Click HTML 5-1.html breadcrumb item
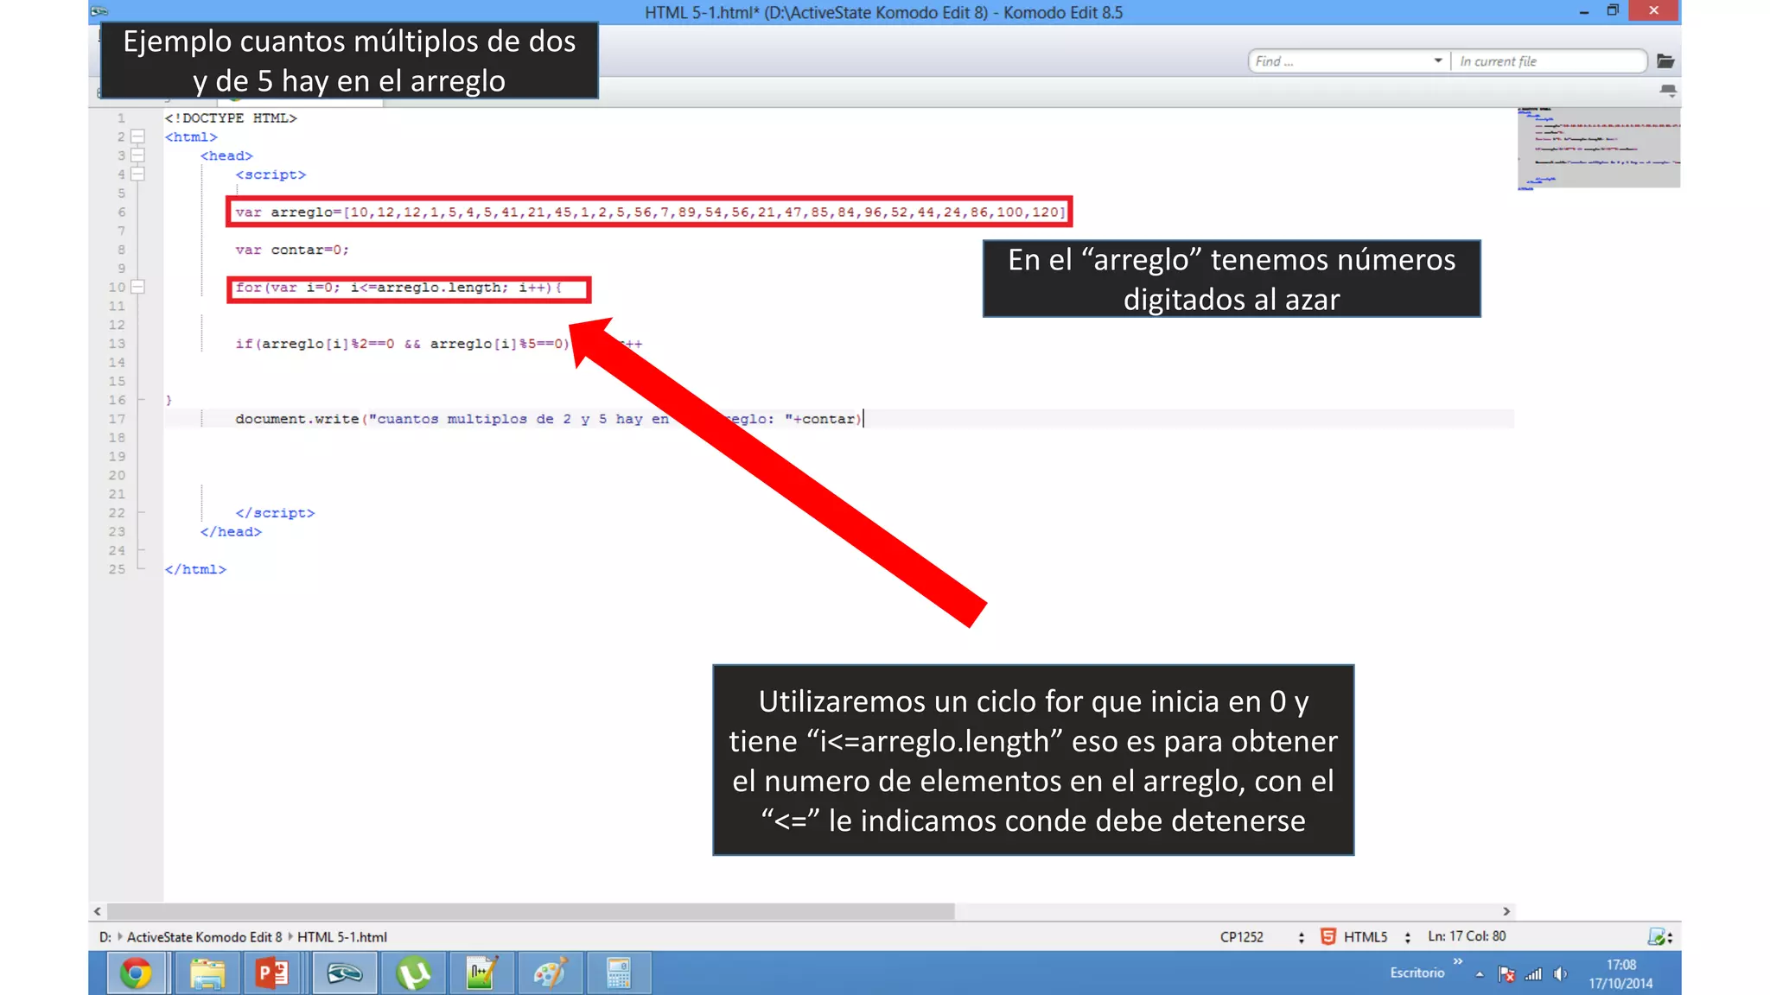Screen dimensions: 1770x995 [x=341, y=937]
